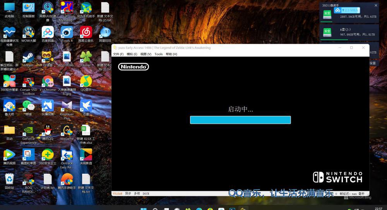This screenshot has height=210, width=387.
Task: Open 360安全卫士 desktop icon
Action: 48,157
